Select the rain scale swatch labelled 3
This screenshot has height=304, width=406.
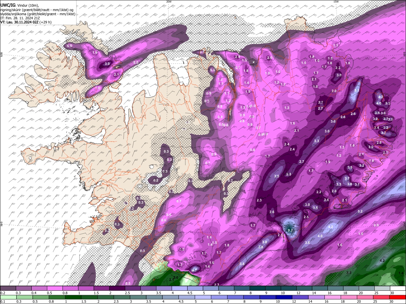[x=138, y=297]
